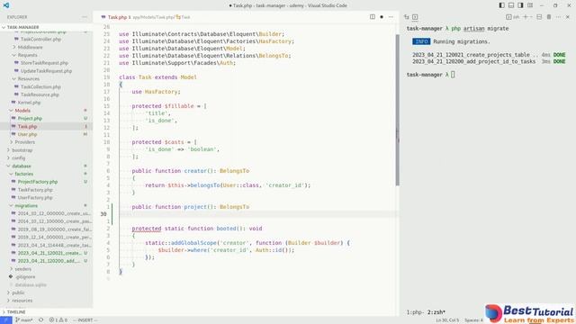Split the editor to the right
Image resolution: width=576 pixels, height=324 pixels.
point(372,17)
